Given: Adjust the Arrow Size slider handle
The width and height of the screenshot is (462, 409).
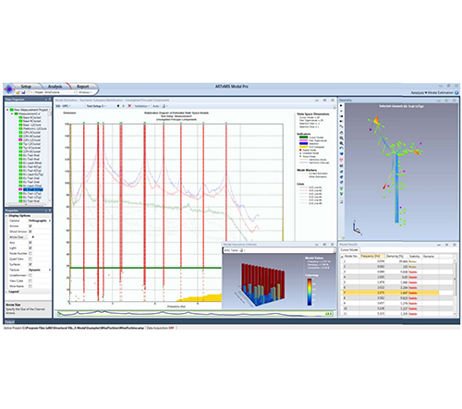Looking at the screenshot, I should point(33,237).
